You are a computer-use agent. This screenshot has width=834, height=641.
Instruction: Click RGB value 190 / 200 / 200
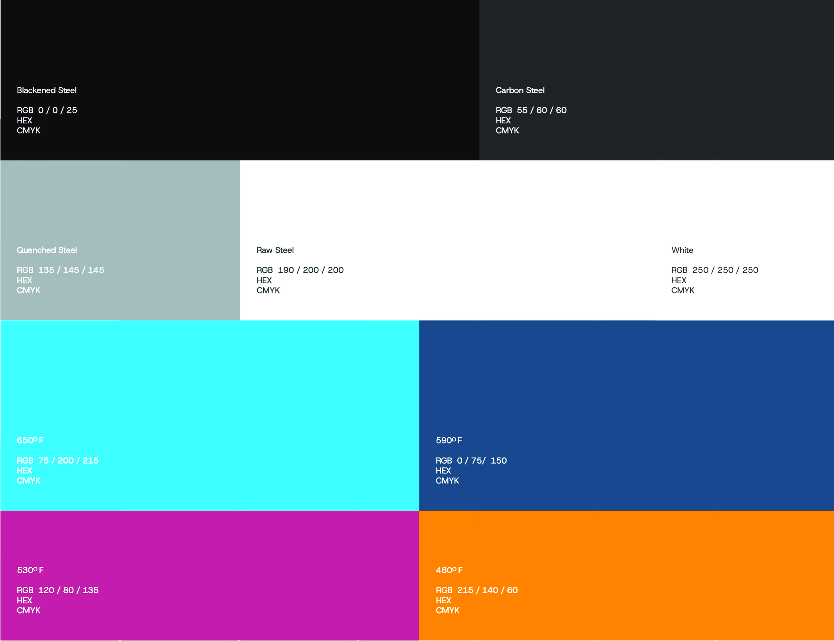coord(310,270)
